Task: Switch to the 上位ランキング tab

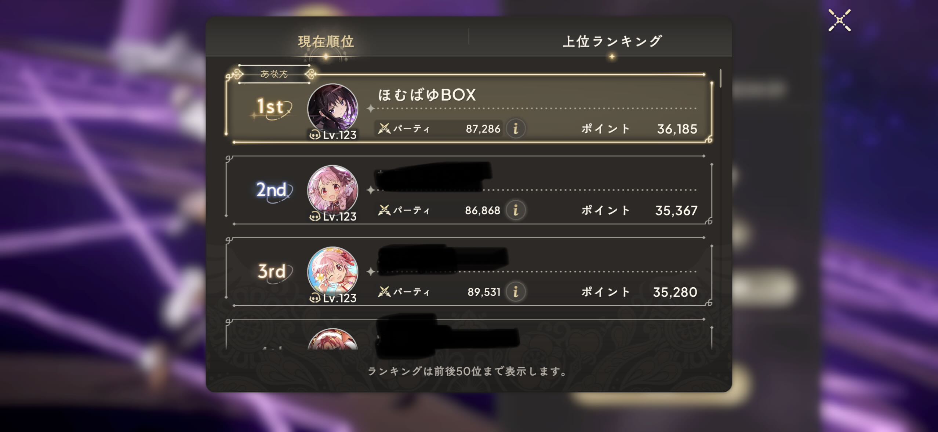Action: pos(612,41)
